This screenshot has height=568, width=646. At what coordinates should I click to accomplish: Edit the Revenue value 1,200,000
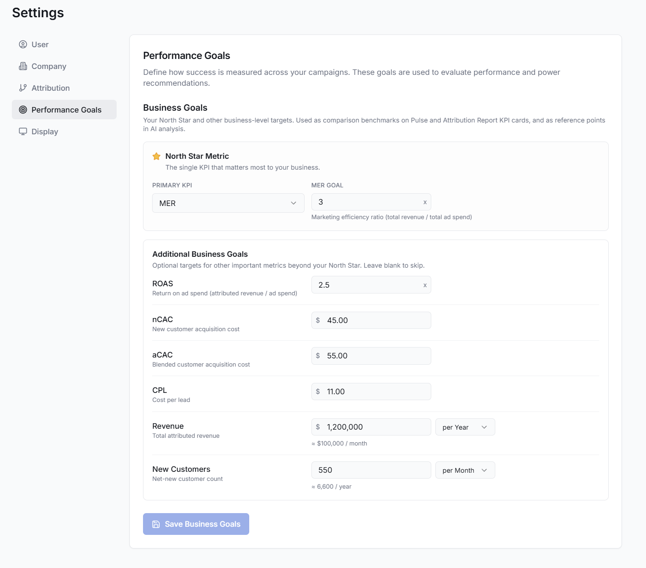371,427
